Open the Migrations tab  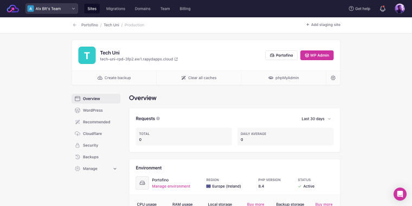coord(115,9)
